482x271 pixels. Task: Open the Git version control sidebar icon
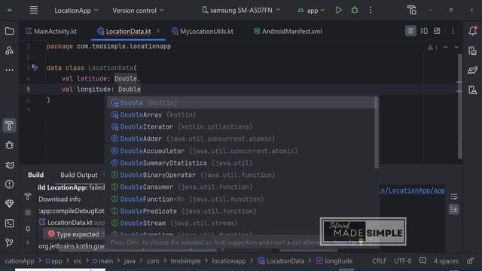[10, 242]
